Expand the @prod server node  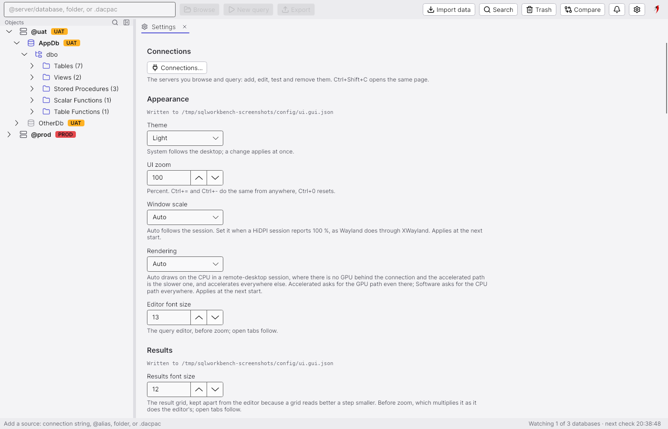9,134
